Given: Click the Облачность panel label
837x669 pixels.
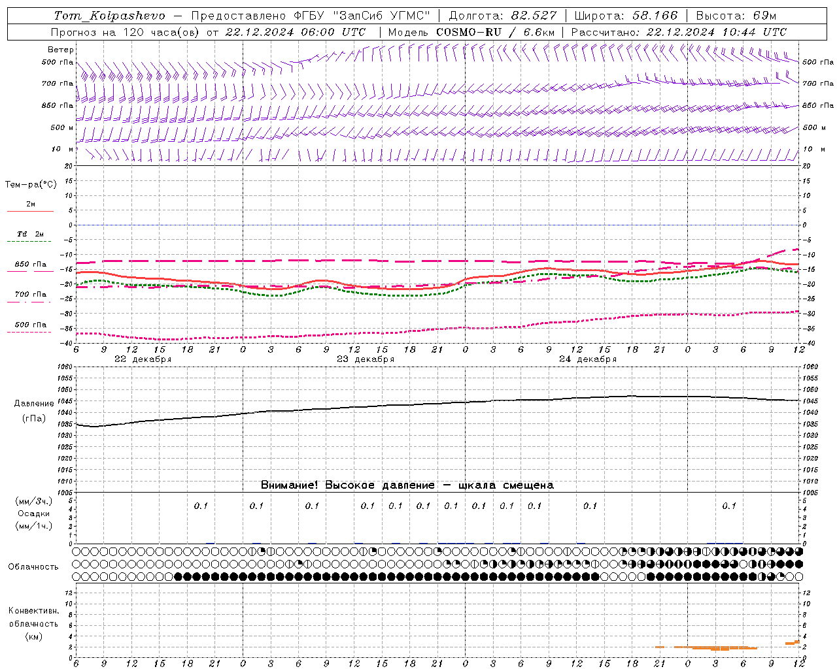Looking at the screenshot, I should tap(33, 567).
